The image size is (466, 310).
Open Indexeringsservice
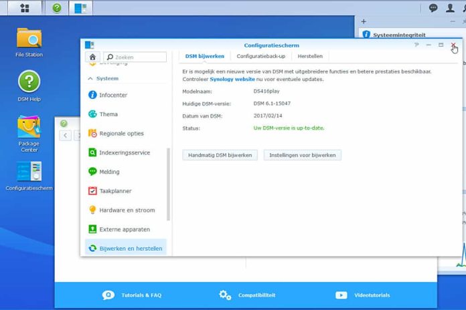[x=126, y=153]
